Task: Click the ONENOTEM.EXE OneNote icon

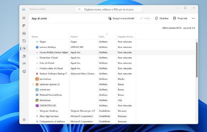Action: [x=37, y=106]
